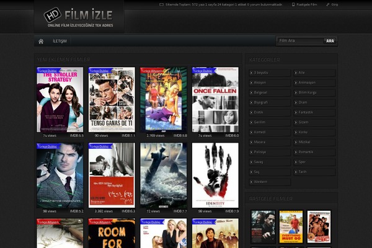Image resolution: width=372 pixels, height=248 pixels.
Task: Open the American Pie style random poster
Action: (319, 227)
